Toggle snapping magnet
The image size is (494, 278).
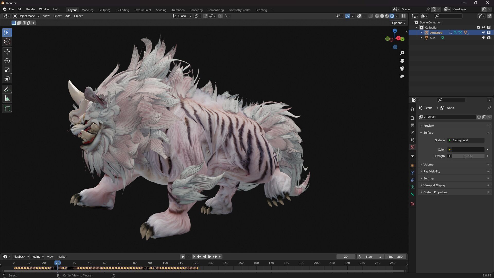pyautogui.click(x=206, y=16)
